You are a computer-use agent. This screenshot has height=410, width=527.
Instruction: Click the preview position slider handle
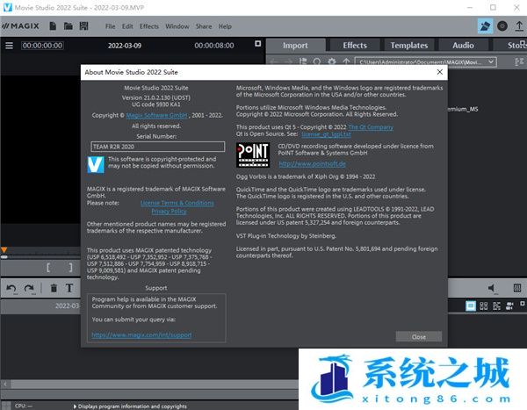click(4, 256)
